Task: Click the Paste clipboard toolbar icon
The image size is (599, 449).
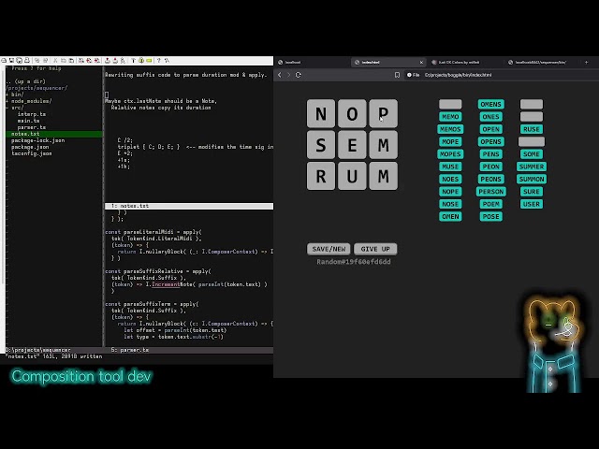Action: click(x=71, y=60)
